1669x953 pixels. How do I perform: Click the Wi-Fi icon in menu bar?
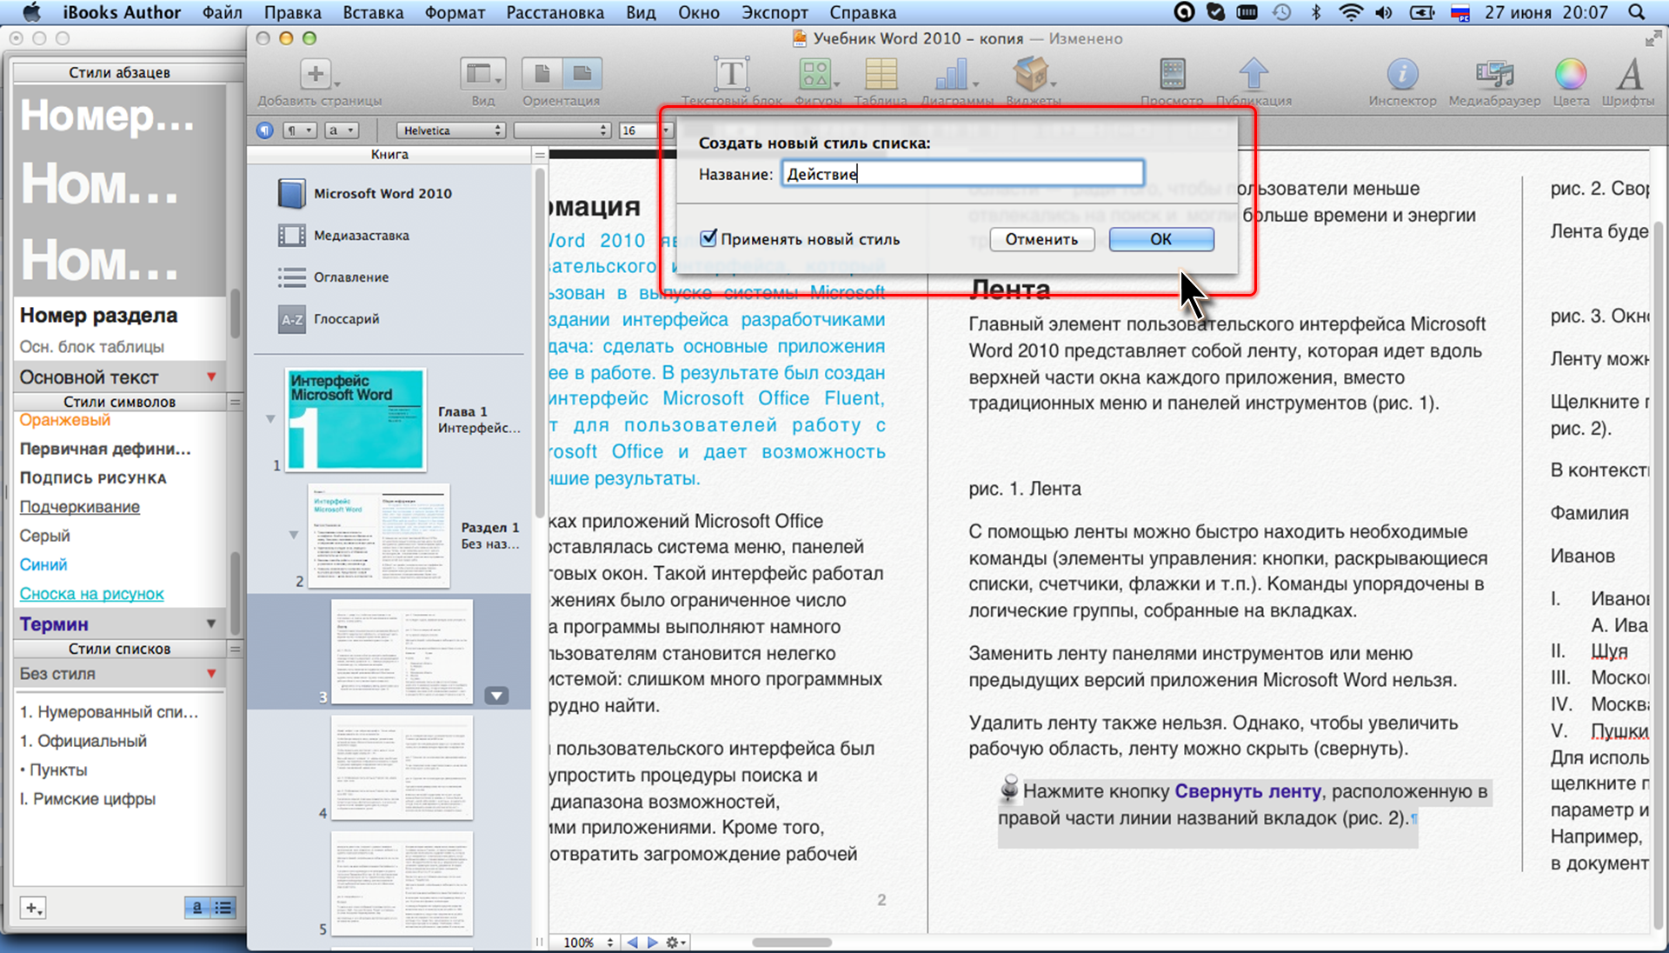1350,12
